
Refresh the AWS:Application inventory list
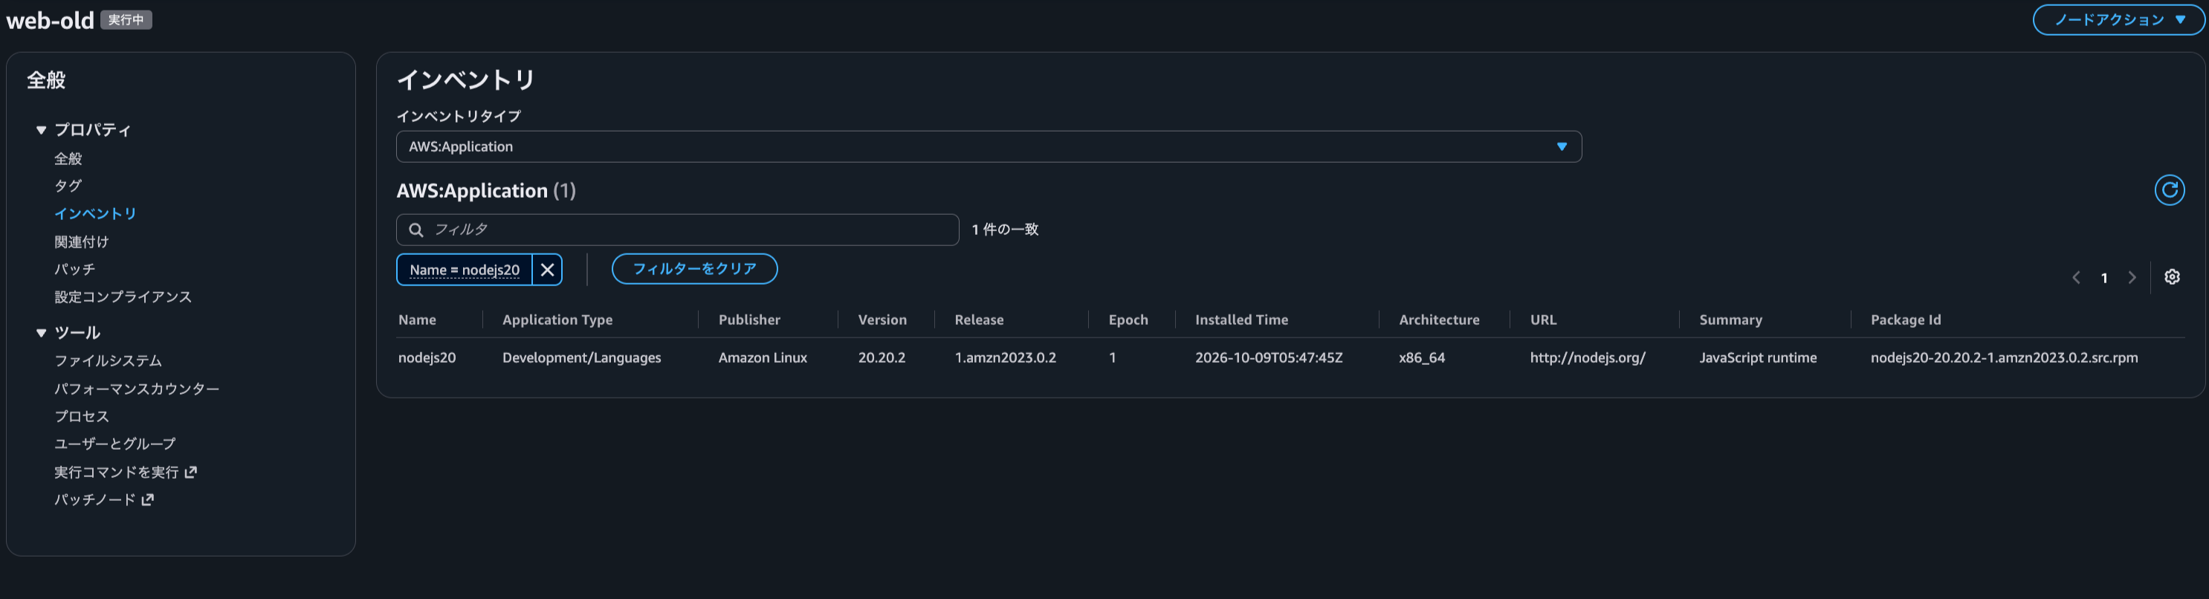2170,190
